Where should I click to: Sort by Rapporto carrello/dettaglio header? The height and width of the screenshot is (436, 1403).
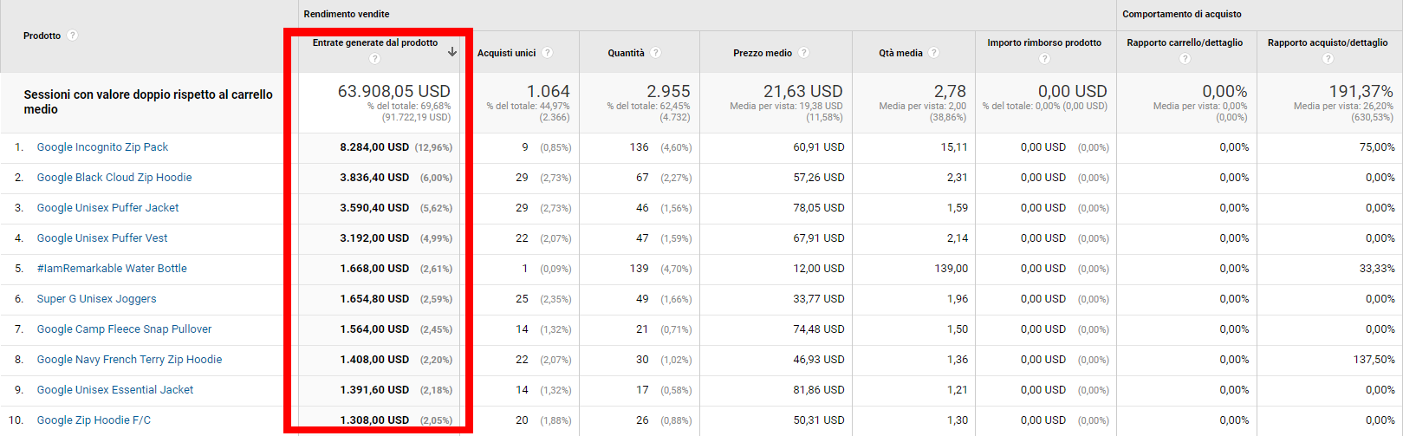click(x=1185, y=42)
